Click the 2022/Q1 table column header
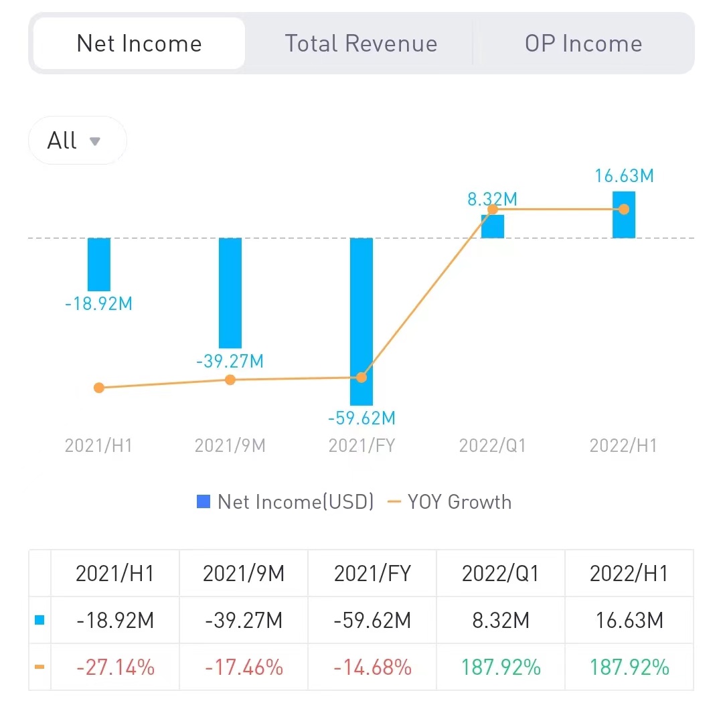This screenshot has width=723, height=715. 501,574
